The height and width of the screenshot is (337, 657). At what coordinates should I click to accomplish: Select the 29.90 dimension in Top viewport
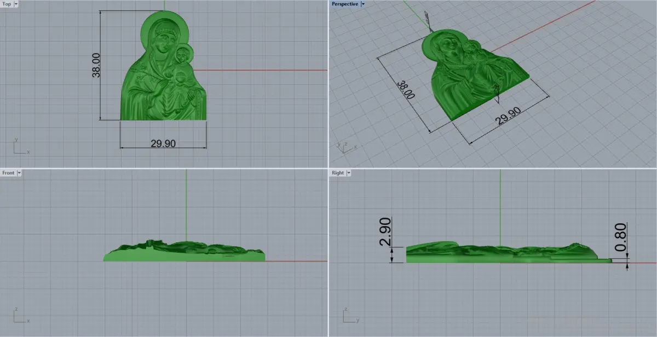coord(163,144)
